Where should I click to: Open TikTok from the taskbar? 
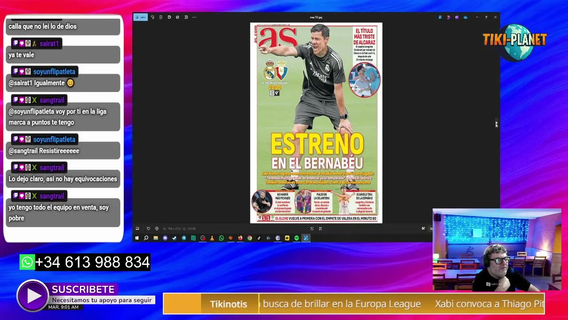pyautogui.click(x=259, y=238)
